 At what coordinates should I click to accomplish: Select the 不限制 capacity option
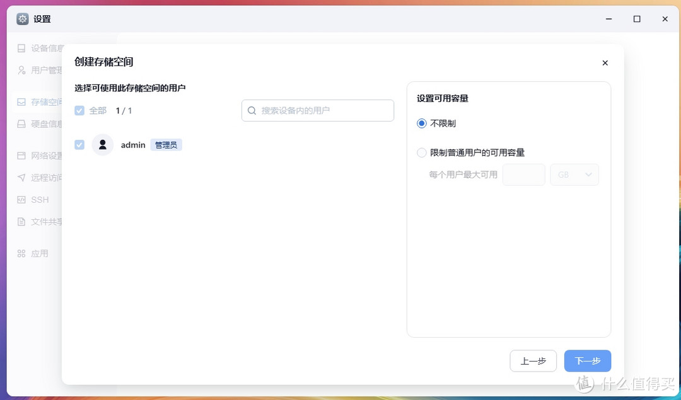pos(421,123)
